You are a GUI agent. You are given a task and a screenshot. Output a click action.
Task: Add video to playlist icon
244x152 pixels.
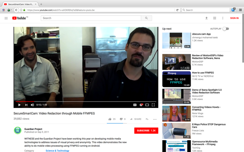click(147, 119)
